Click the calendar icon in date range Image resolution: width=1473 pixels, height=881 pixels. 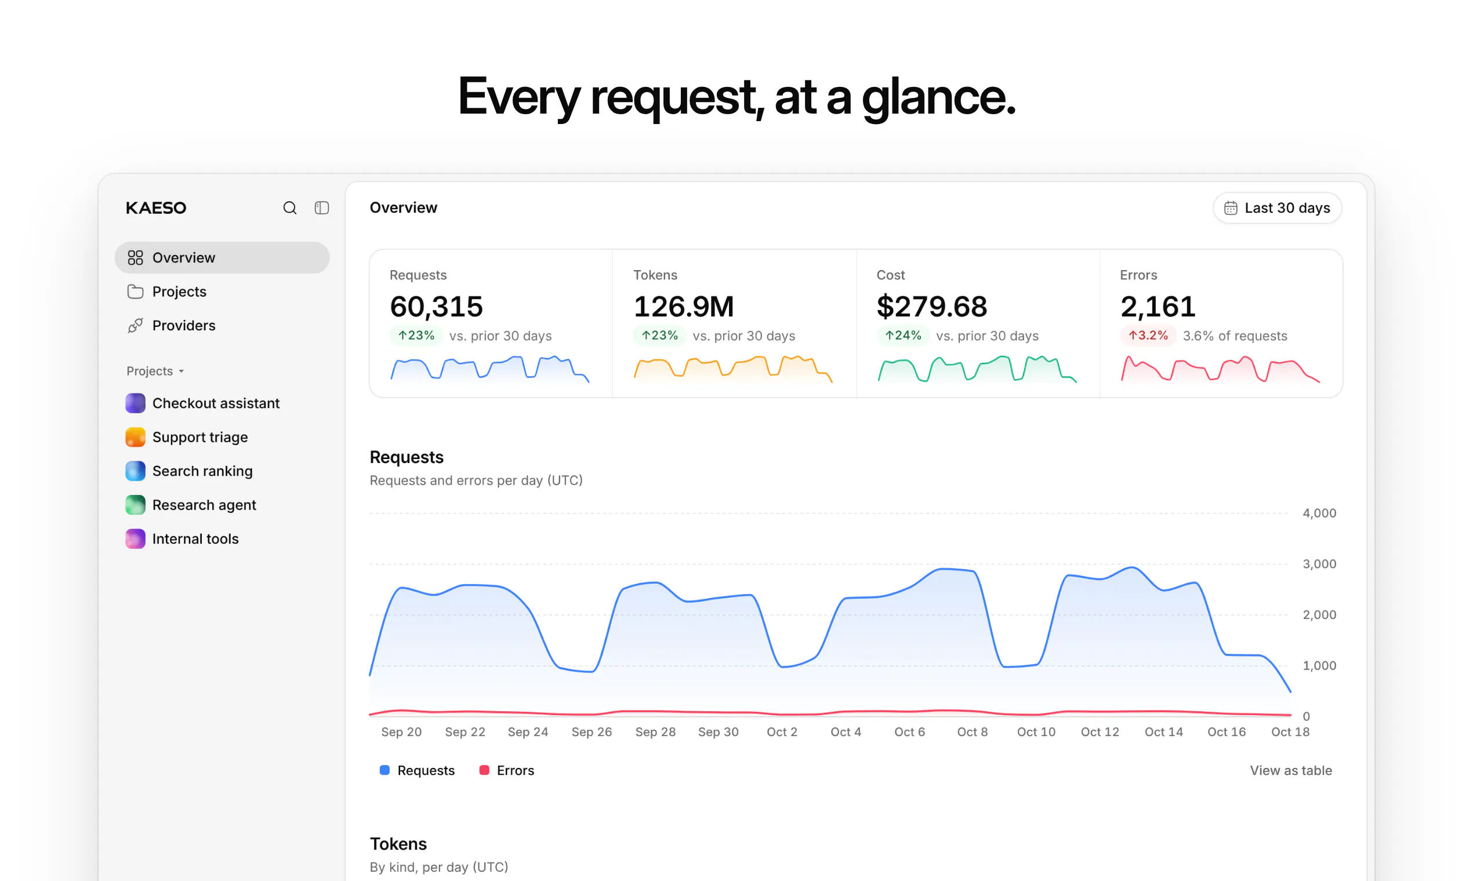click(1231, 207)
